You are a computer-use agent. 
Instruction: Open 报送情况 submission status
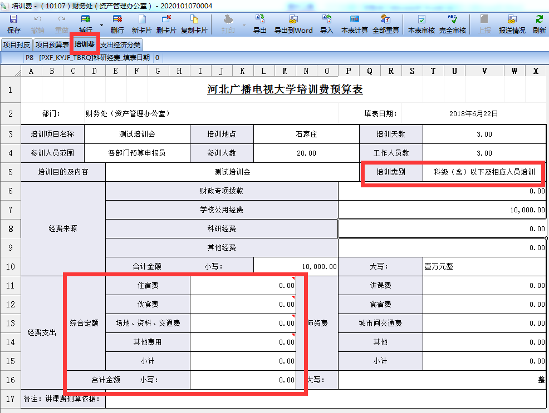(x=512, y=24)
